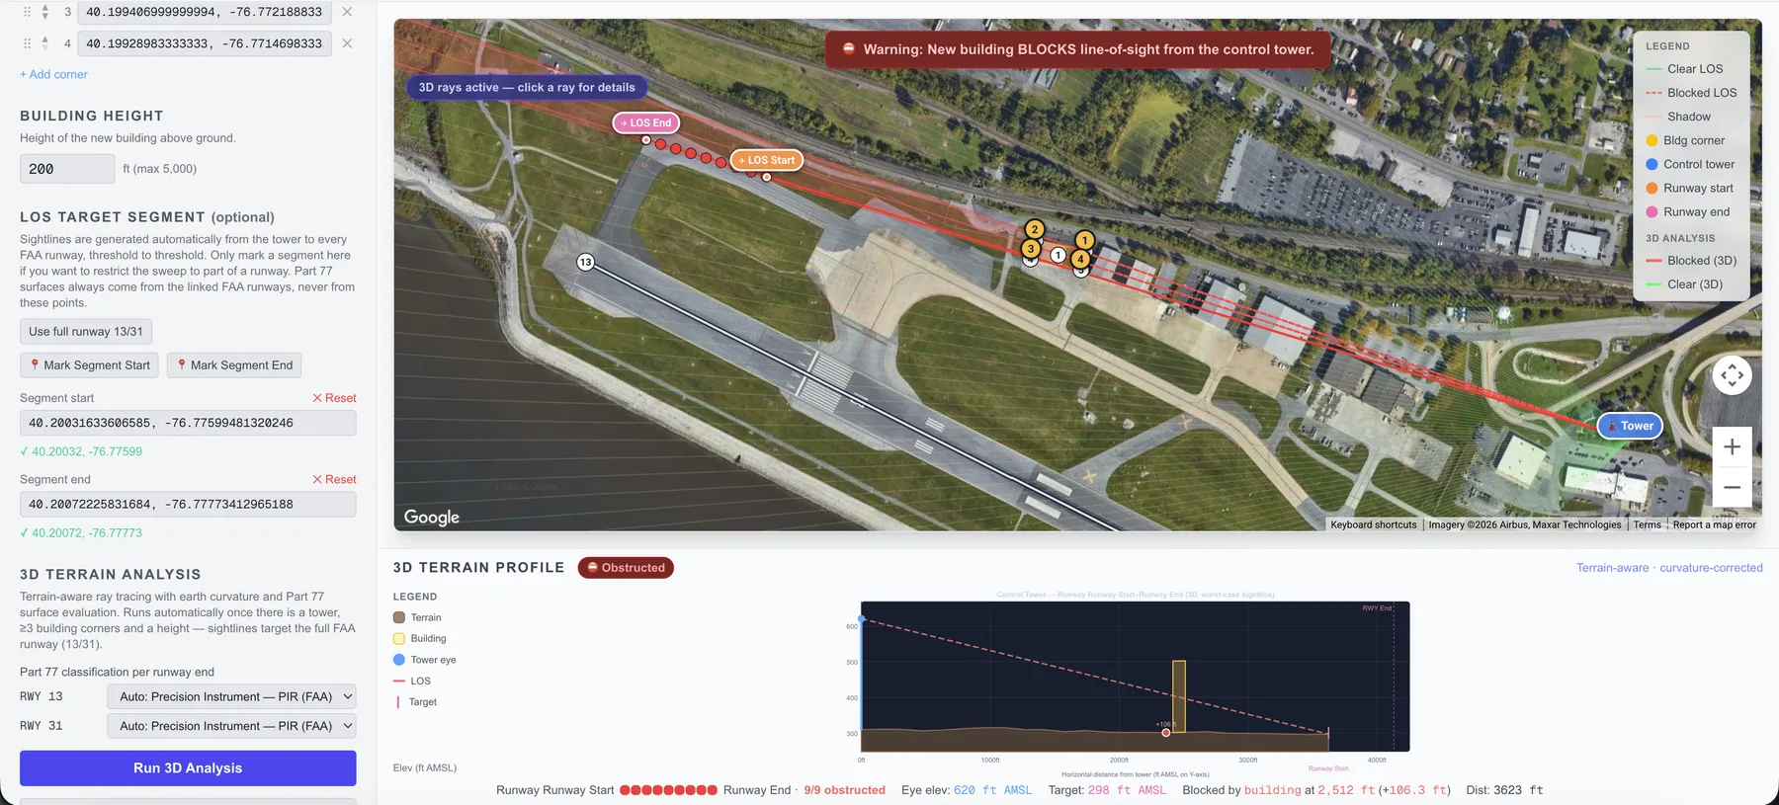Image resolution: width=1779 pixels, height=805 pixels.
Task: Click 3D rays active info pill
Action: tap(527, 87)
